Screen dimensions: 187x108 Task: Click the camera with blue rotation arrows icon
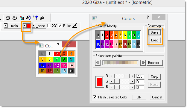pyautogui.click(x=28, y=18)
